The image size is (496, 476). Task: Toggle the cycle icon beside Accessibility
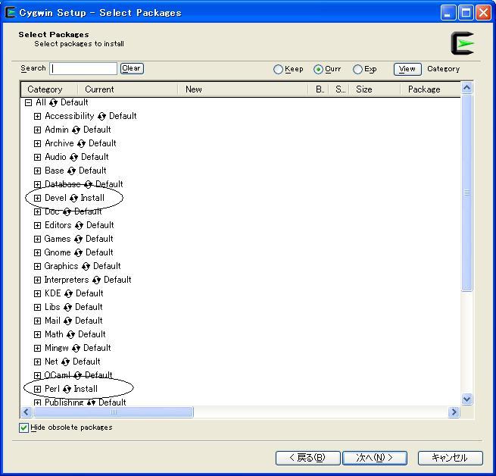pyautogui.click(x=101, y=117)
